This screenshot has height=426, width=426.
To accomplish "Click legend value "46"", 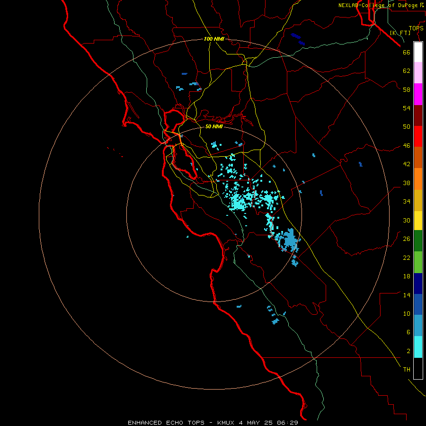I will pos(407,145).
